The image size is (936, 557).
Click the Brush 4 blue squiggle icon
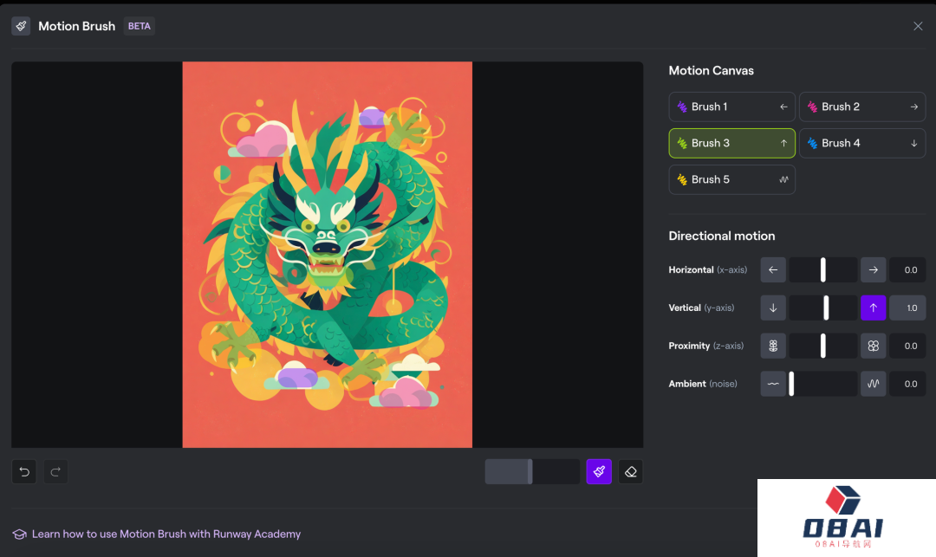812,143
